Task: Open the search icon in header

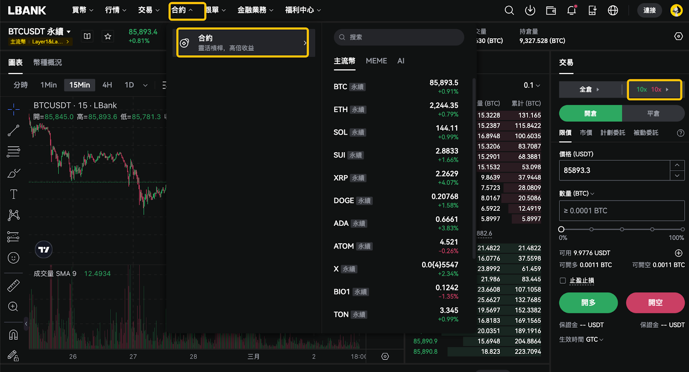Action: (x=509, y=10)
